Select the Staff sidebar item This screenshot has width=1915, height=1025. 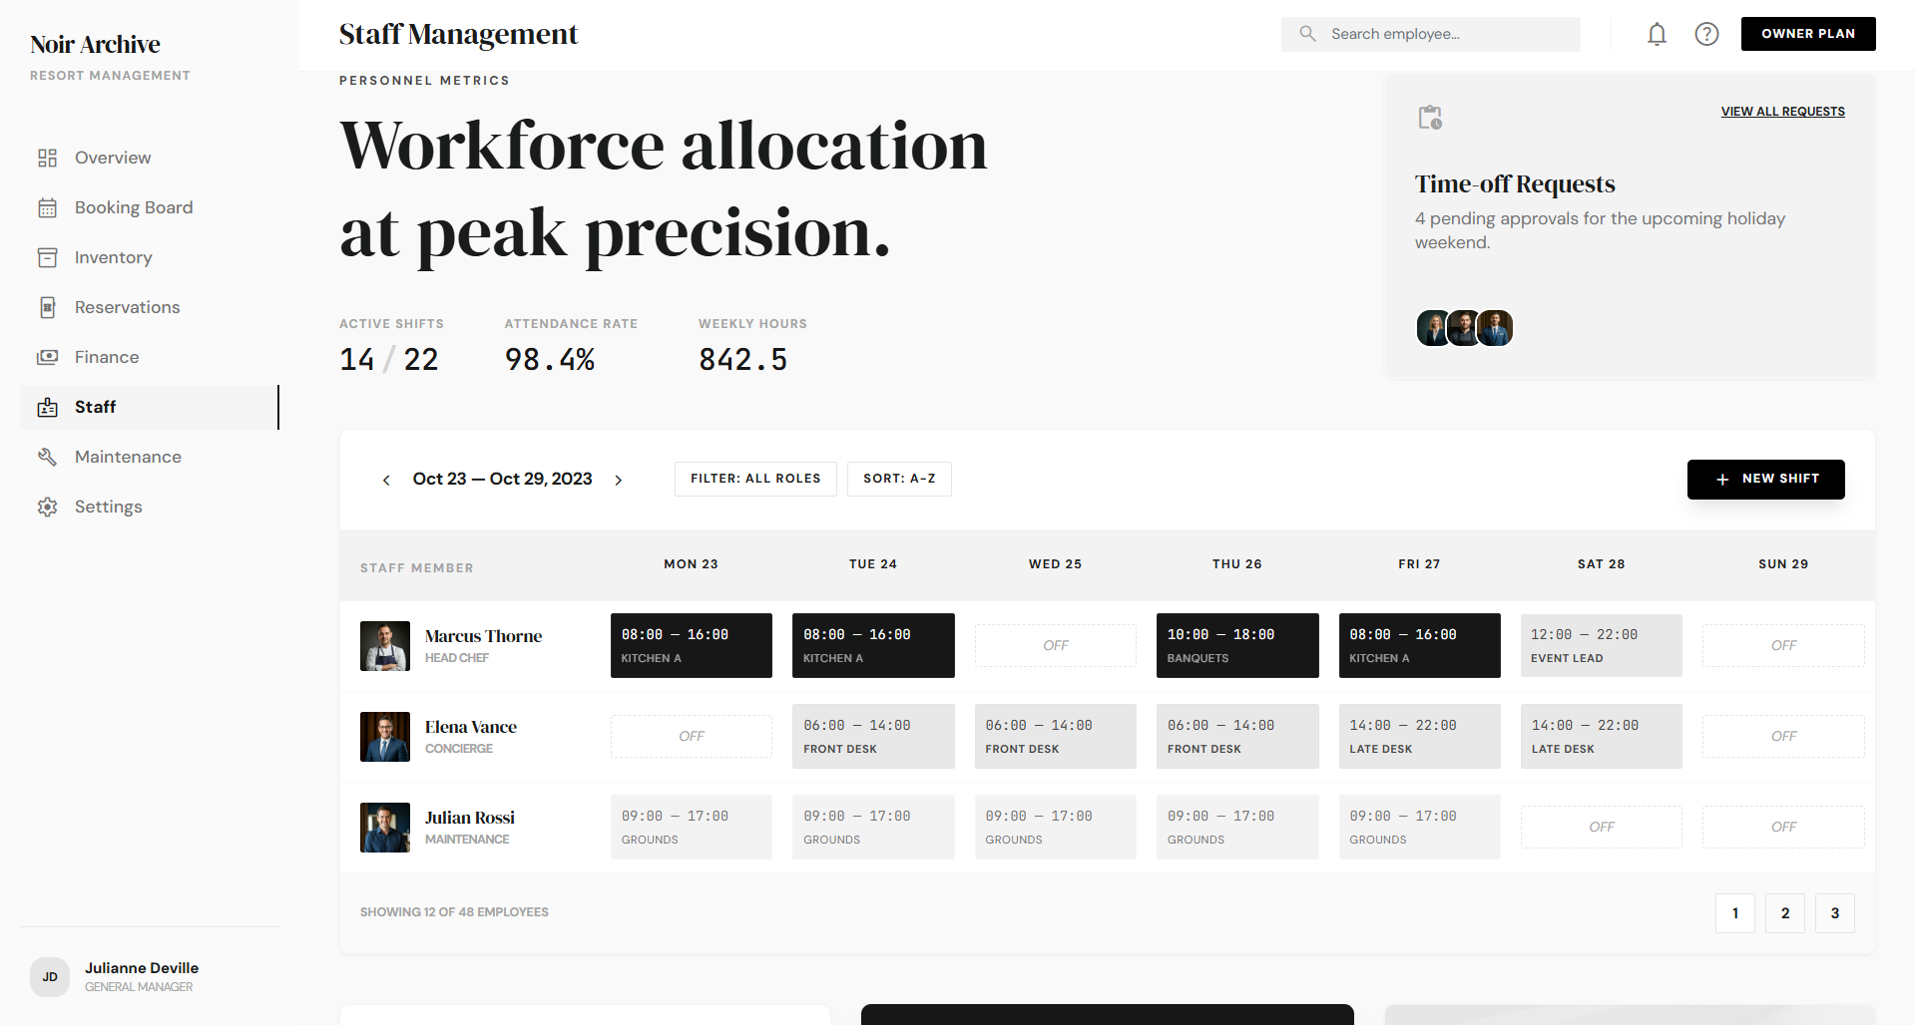[x=96, y=407]
